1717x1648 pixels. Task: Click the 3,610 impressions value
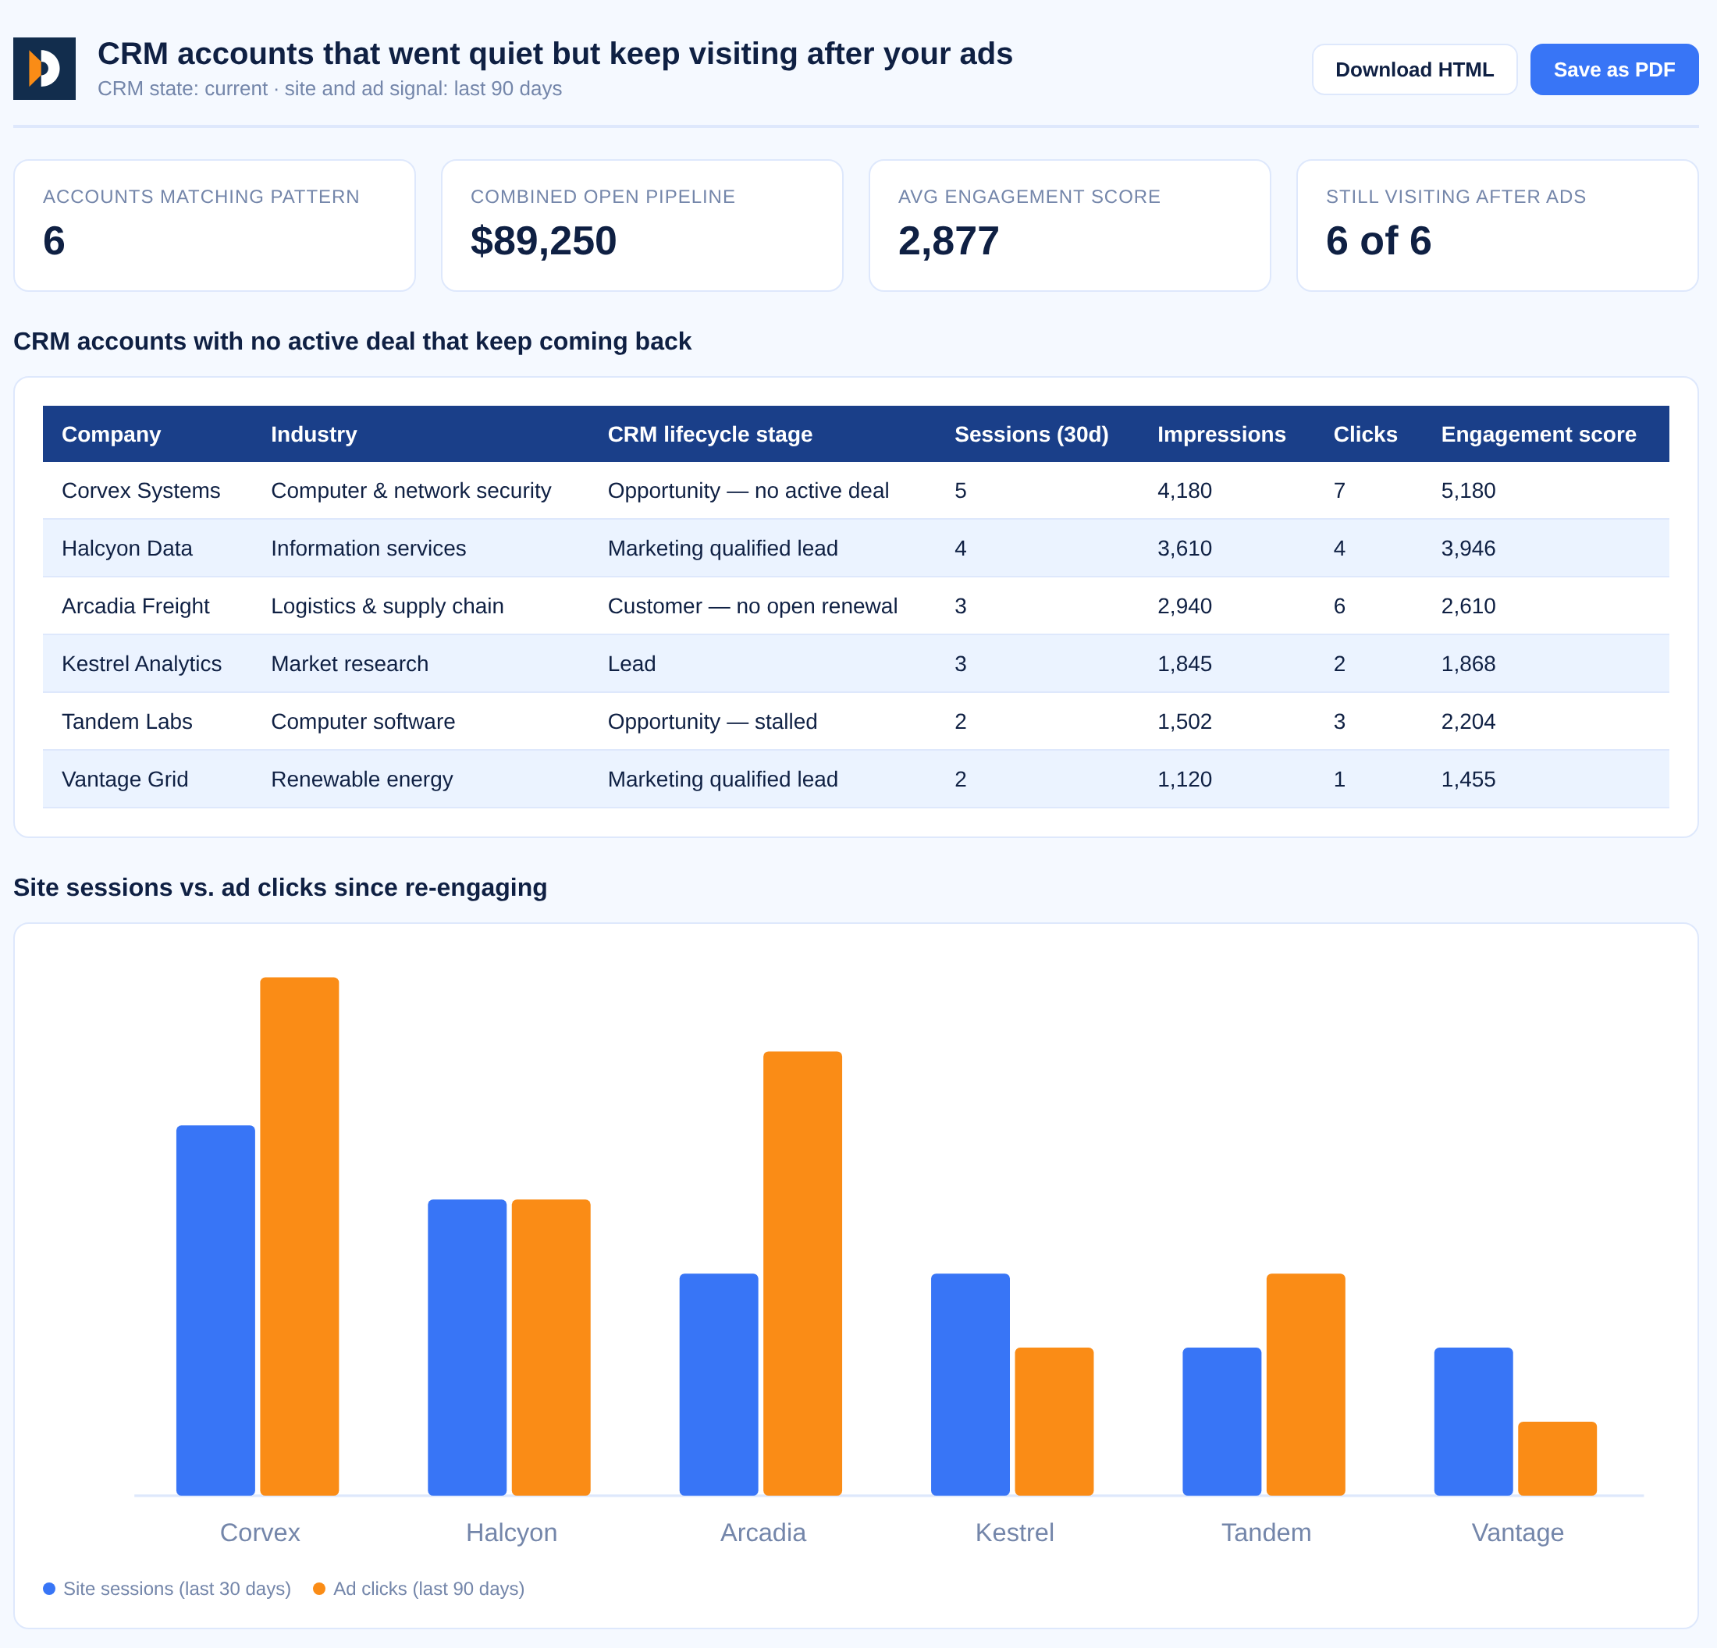[x=1185, y=549]
